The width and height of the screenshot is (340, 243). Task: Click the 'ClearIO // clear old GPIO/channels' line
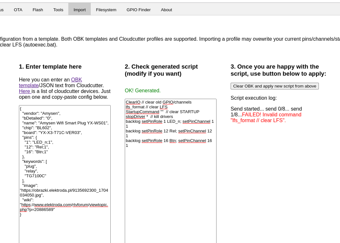tap(158, 102)
